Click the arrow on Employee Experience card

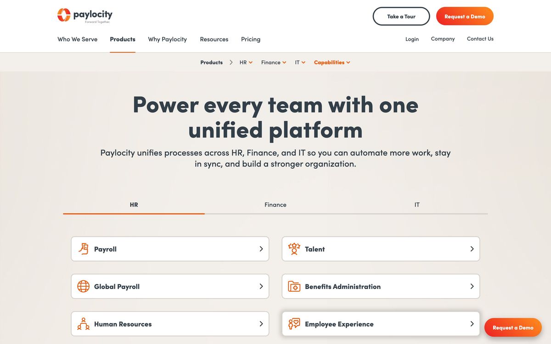click(x=472, y=324)
